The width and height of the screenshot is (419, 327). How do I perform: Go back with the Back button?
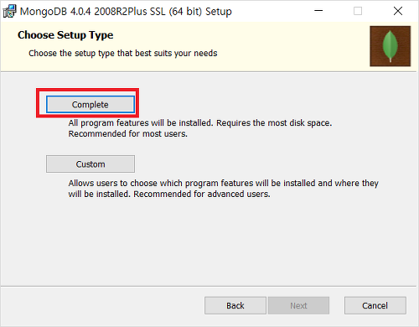[235, 305]
